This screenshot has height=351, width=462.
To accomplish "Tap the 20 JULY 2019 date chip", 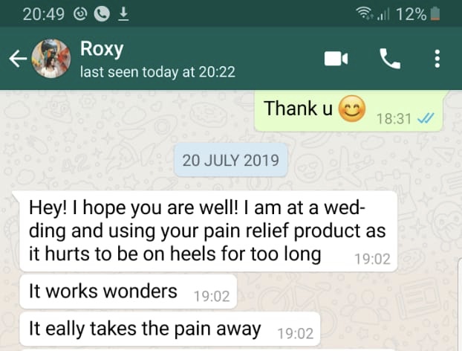I will (231, 161).
